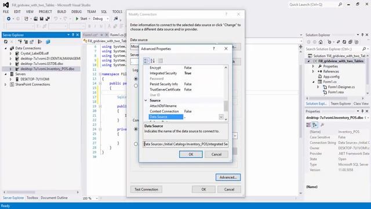Expand the desktop-7u1vomi.Inventory_POS.dbo node

(x=10, y=69)
